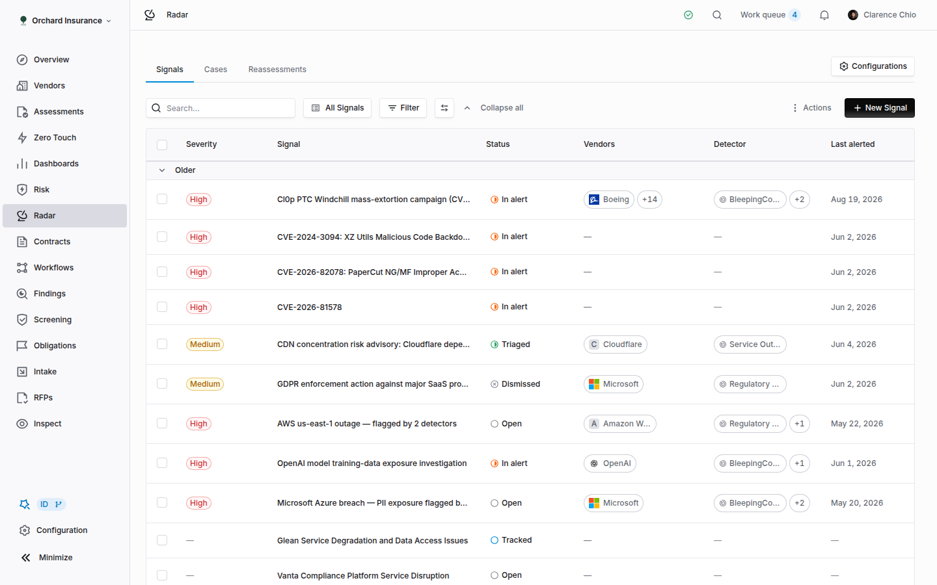Sort by the Severity column header
This screenshot has width=937, height=585.
click(201, 144)
